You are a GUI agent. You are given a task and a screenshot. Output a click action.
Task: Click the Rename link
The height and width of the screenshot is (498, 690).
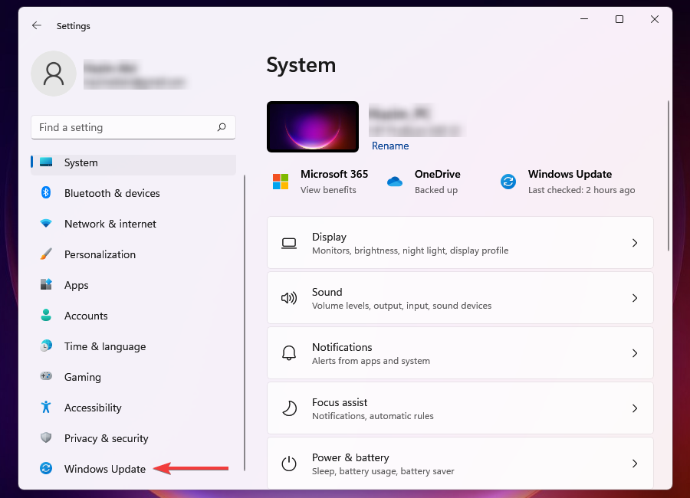[390, 146]
